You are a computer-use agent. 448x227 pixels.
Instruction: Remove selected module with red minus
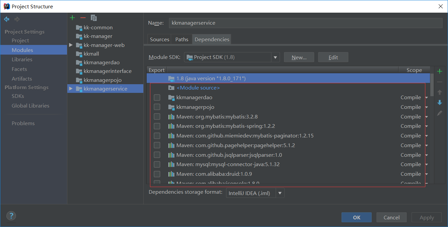[x=83, y=18]
